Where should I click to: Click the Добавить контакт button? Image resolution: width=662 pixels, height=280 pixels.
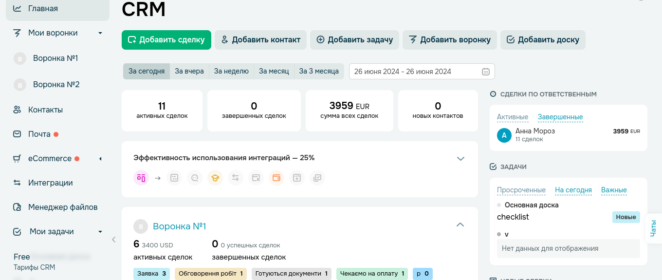pos(260,40)
